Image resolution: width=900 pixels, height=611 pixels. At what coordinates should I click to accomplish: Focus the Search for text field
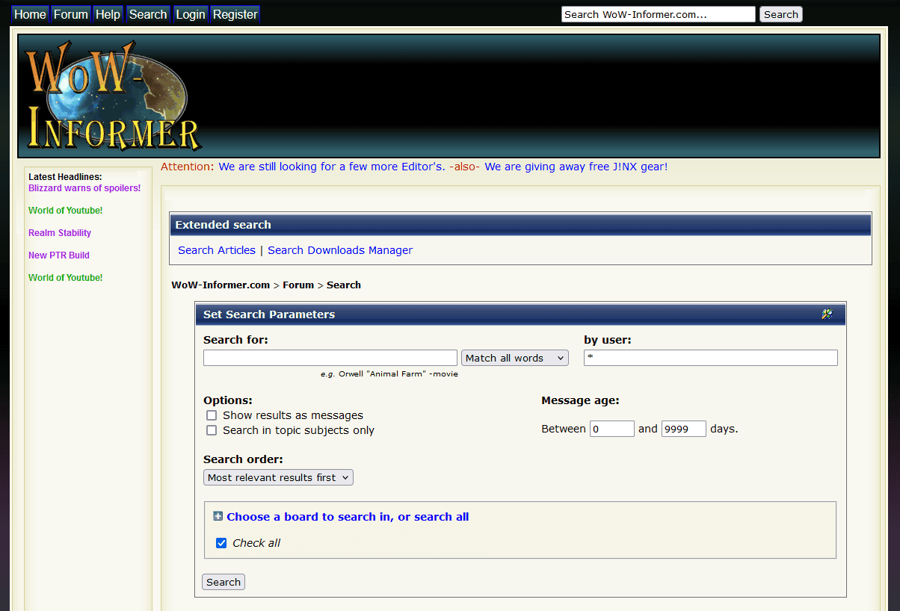[x=330, y=358]
